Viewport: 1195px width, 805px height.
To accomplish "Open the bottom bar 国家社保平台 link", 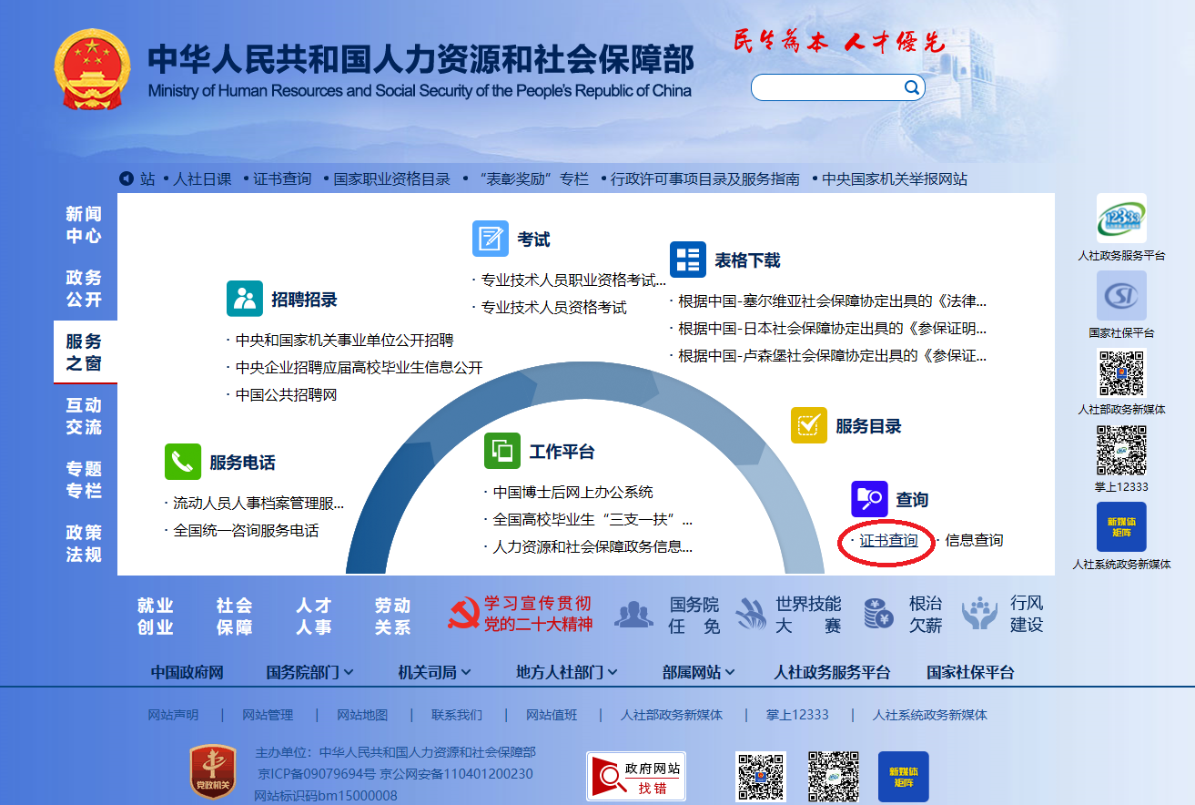I will tap(970, 673).
